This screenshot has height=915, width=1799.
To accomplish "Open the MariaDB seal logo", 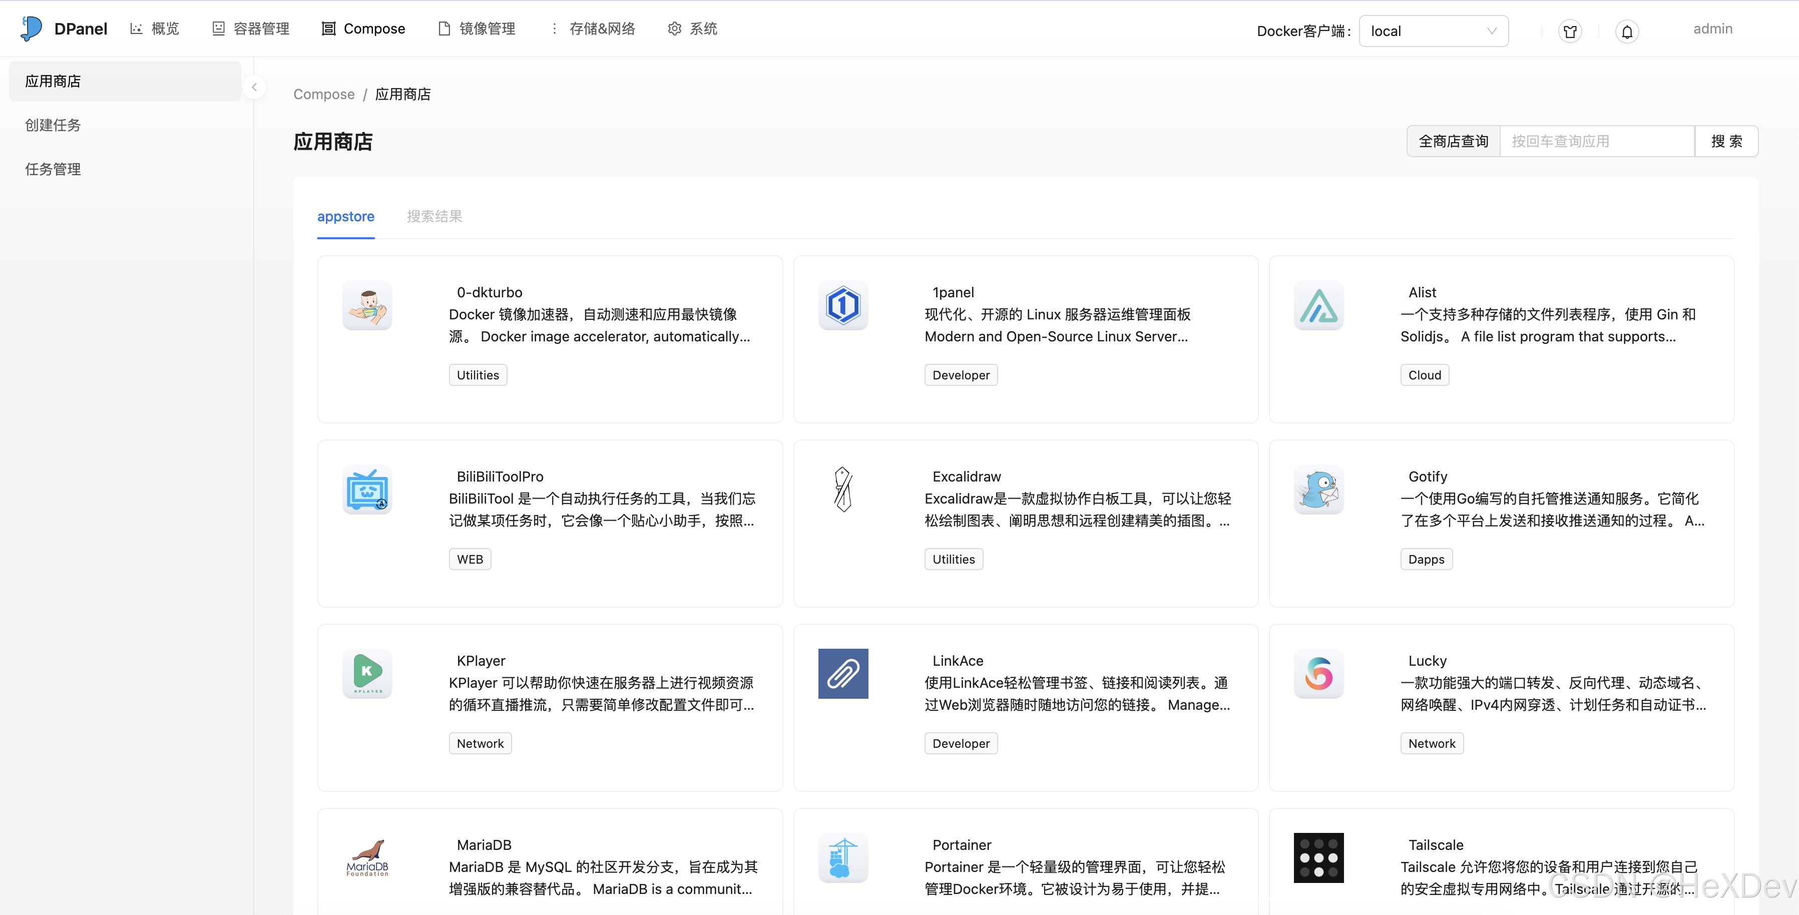I will point(367,858).
